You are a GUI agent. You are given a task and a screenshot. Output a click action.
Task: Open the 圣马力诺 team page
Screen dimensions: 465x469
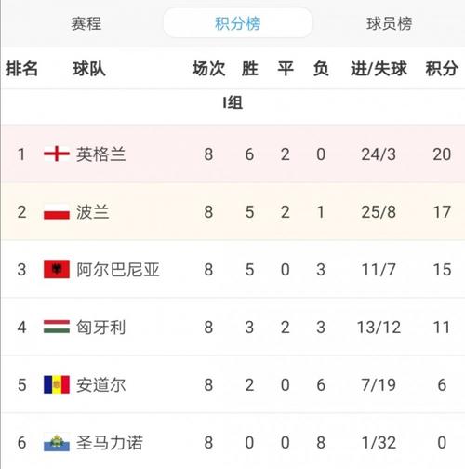tap(110, 443)
